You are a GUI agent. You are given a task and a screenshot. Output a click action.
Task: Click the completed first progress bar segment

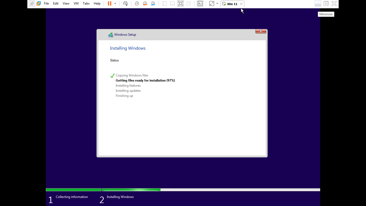74,190
